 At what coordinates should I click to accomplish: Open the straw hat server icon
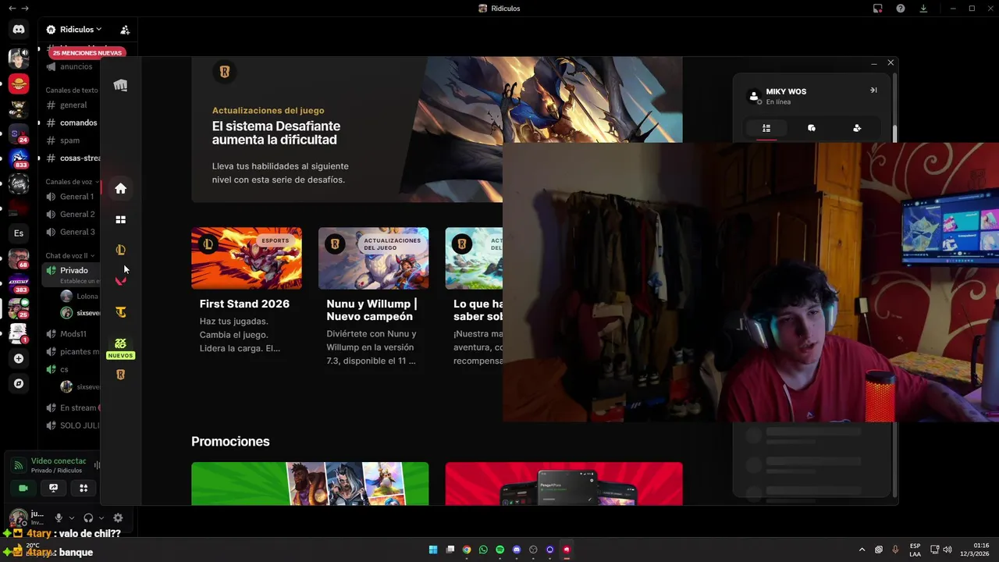[x=19, y=84]
